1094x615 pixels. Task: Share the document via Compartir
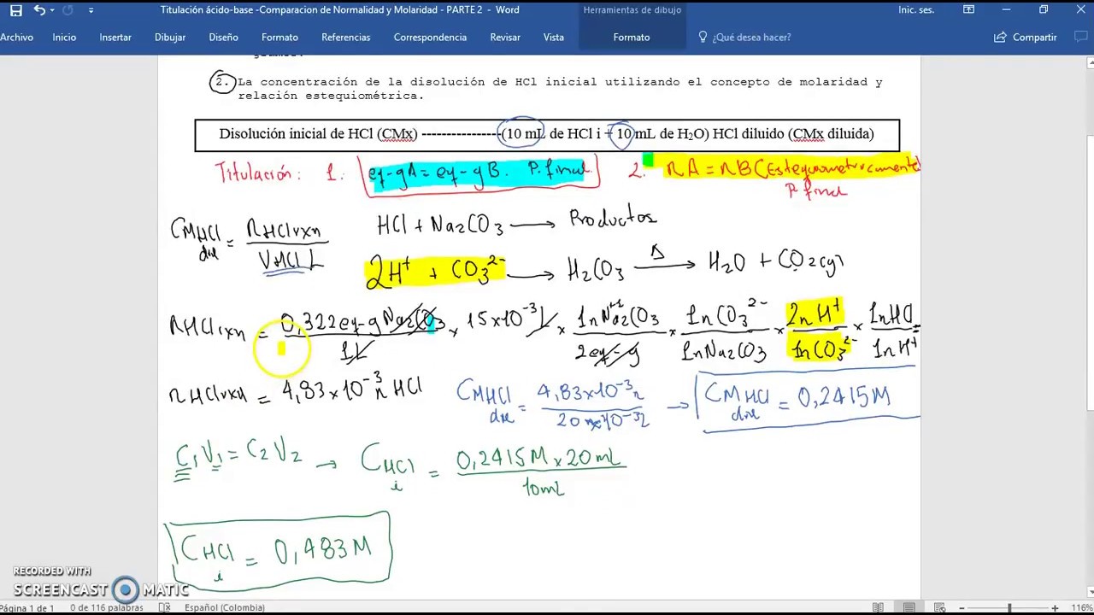1026,38
